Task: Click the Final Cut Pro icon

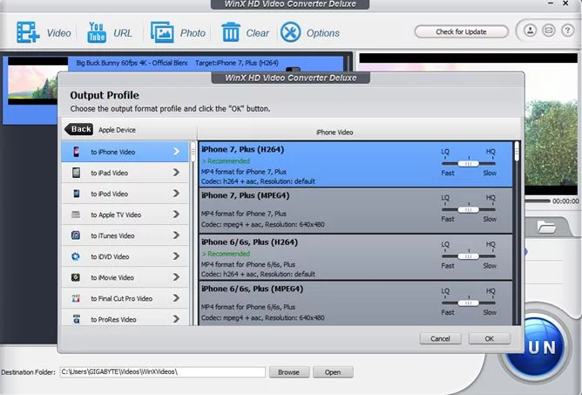Action: click(76, 298)
